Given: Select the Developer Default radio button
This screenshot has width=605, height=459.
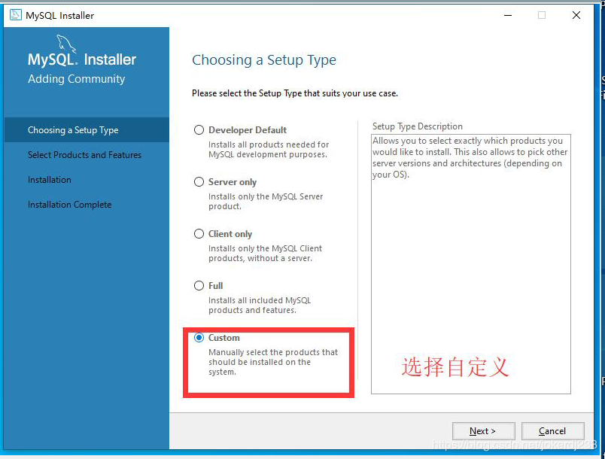Looking at the screenshot, I should [x=199, y=130].
